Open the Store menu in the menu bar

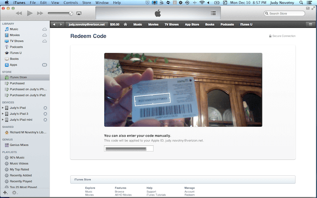[87, 2]
